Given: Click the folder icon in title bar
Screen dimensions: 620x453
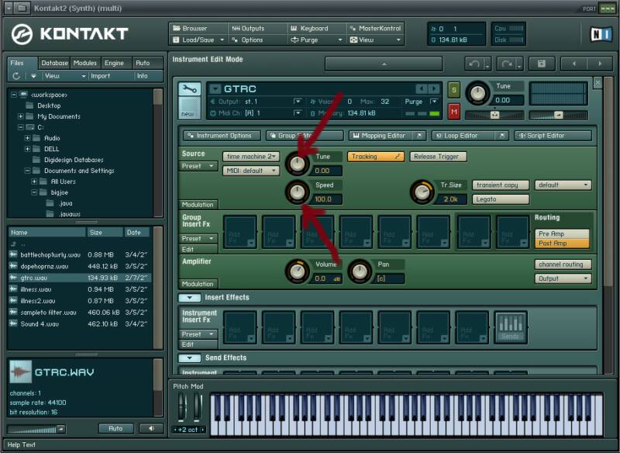Looking at the screenshot, I should click(x=22, y=8).
